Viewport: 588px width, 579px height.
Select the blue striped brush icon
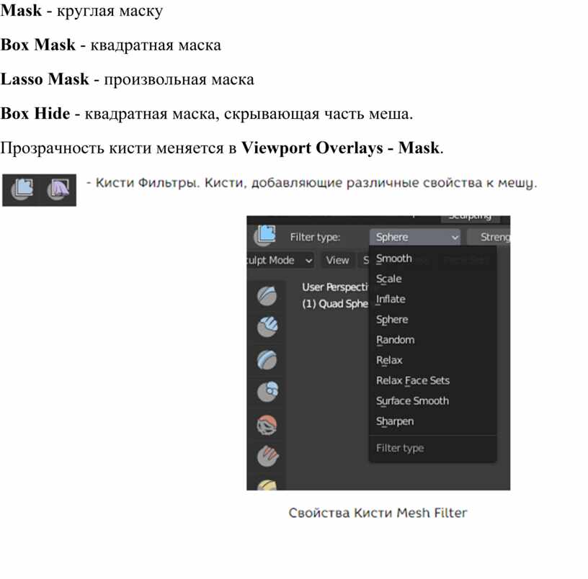(268, 327)
